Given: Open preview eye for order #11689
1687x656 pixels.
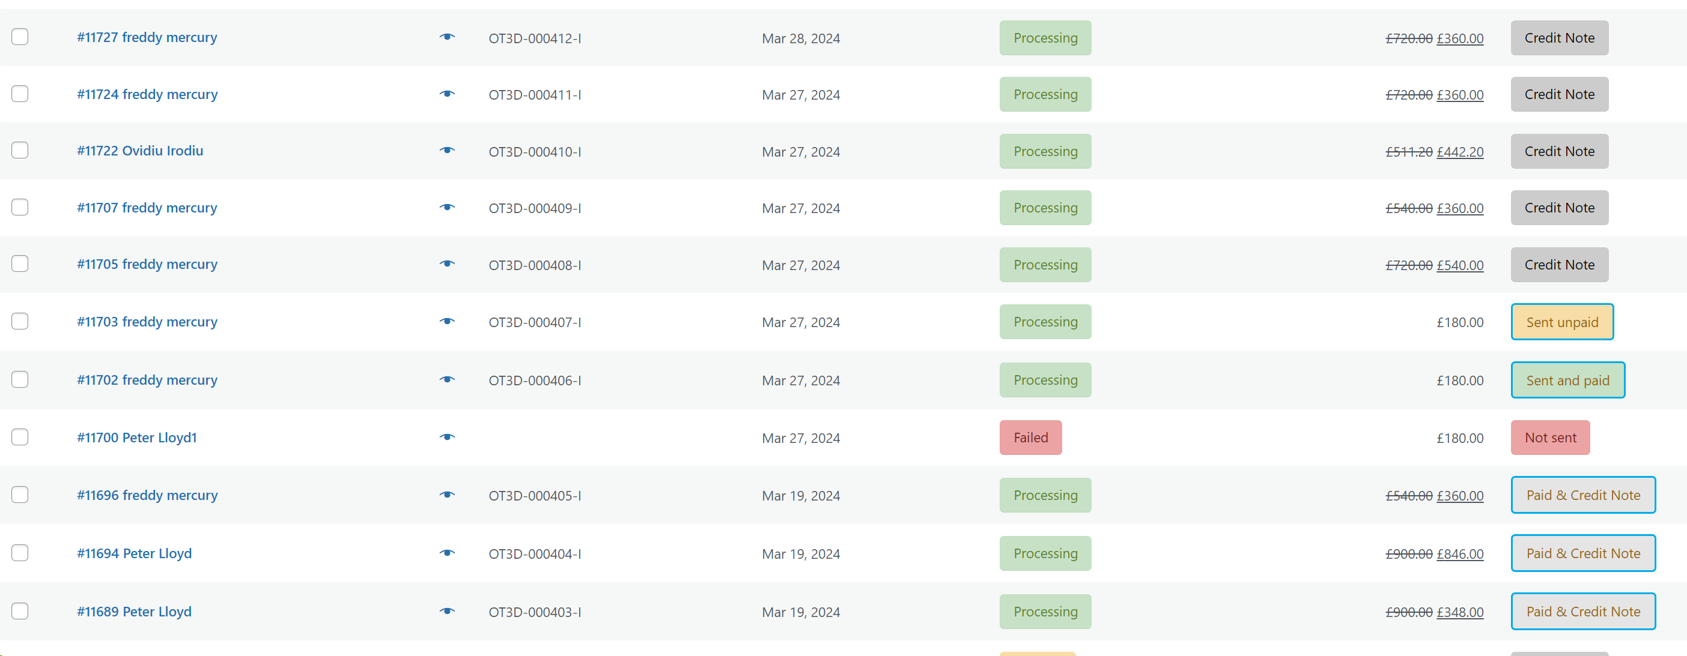Looking at the screenshot, I should click(448, 612).
